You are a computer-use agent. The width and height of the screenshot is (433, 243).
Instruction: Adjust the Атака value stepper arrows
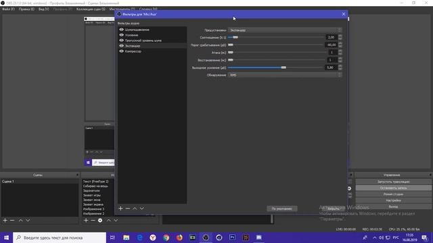(x=340, y=53)
